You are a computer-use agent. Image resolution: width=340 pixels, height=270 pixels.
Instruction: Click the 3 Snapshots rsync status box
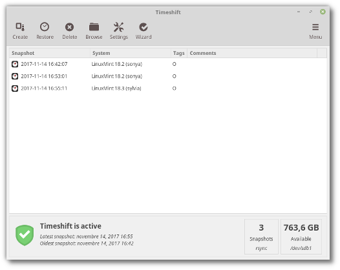[261, 236]
